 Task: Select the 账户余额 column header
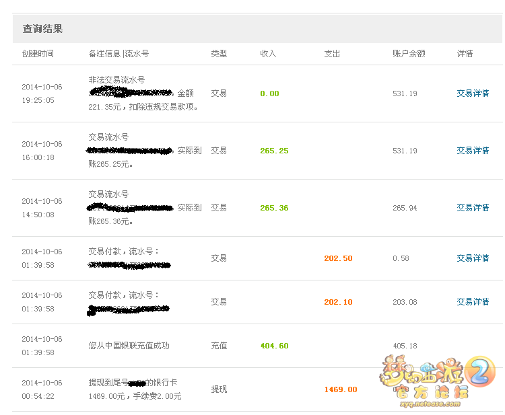coord(409,54)
